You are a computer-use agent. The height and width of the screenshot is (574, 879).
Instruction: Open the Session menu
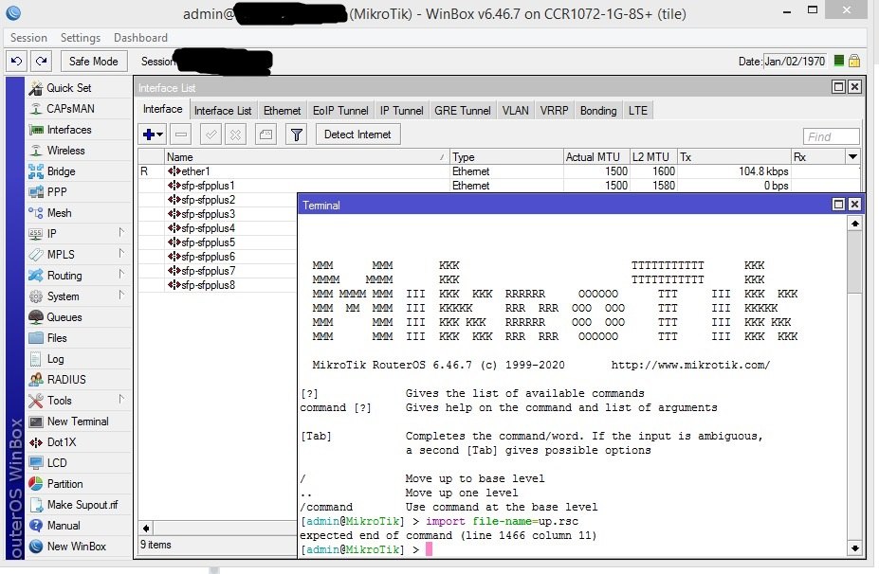click(28, 38)
